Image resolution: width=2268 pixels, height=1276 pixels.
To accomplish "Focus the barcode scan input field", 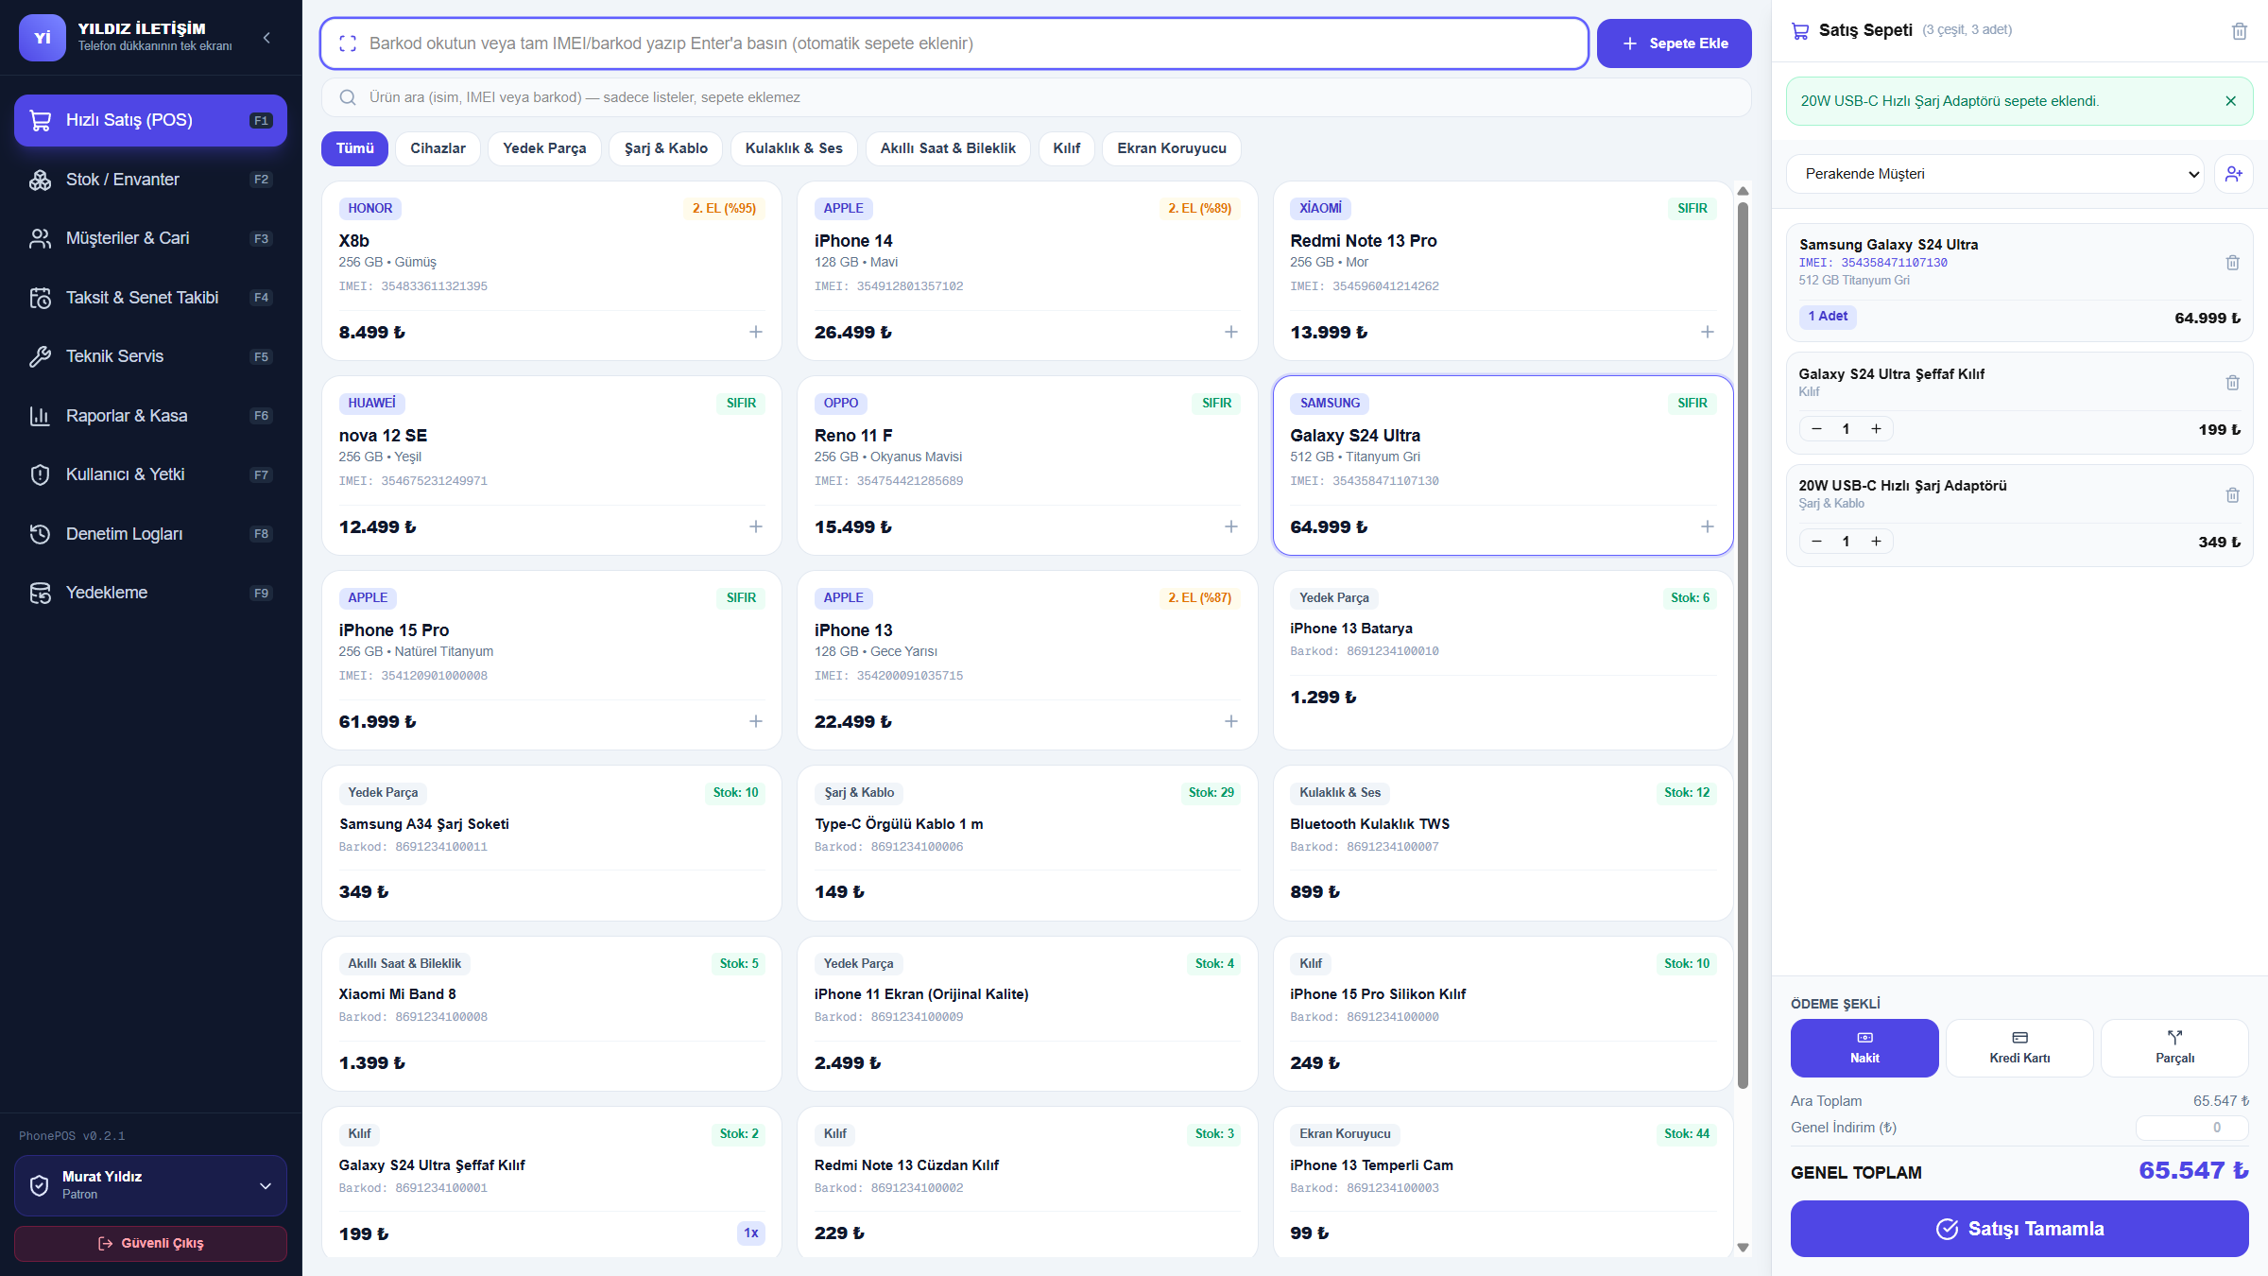I will pyautogui.click(x=954, y=43).
